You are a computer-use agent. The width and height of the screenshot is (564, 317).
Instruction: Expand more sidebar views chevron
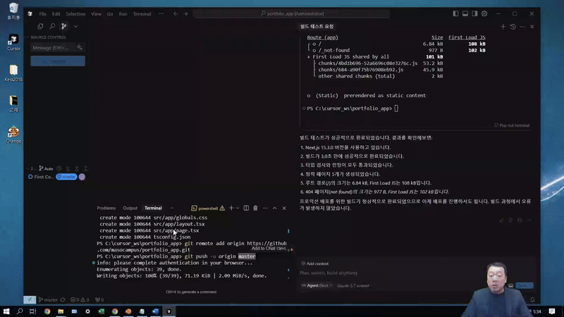75,26
